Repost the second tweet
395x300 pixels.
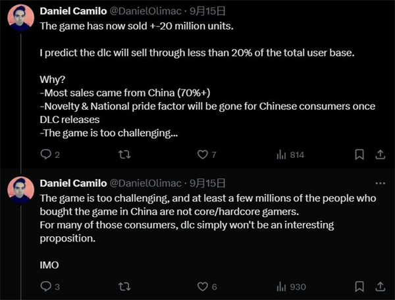pyautogui.click(x=122, y=286)
